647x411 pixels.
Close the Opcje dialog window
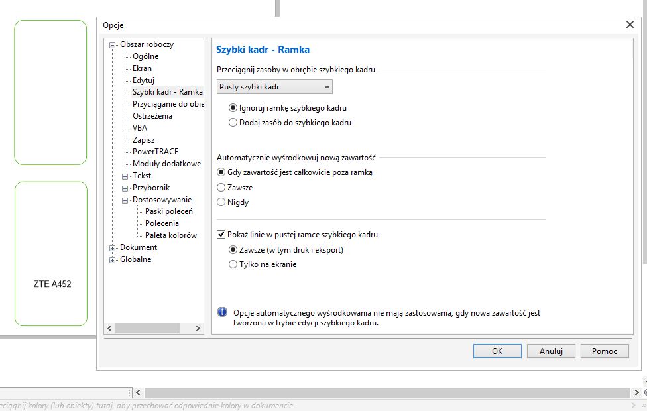(630, 25)
